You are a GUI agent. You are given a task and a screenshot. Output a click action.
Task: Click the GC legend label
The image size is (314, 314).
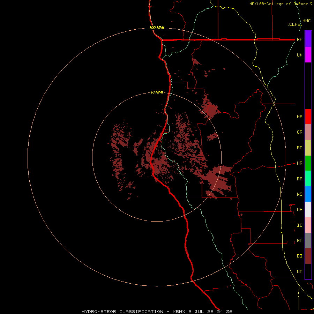300,241
